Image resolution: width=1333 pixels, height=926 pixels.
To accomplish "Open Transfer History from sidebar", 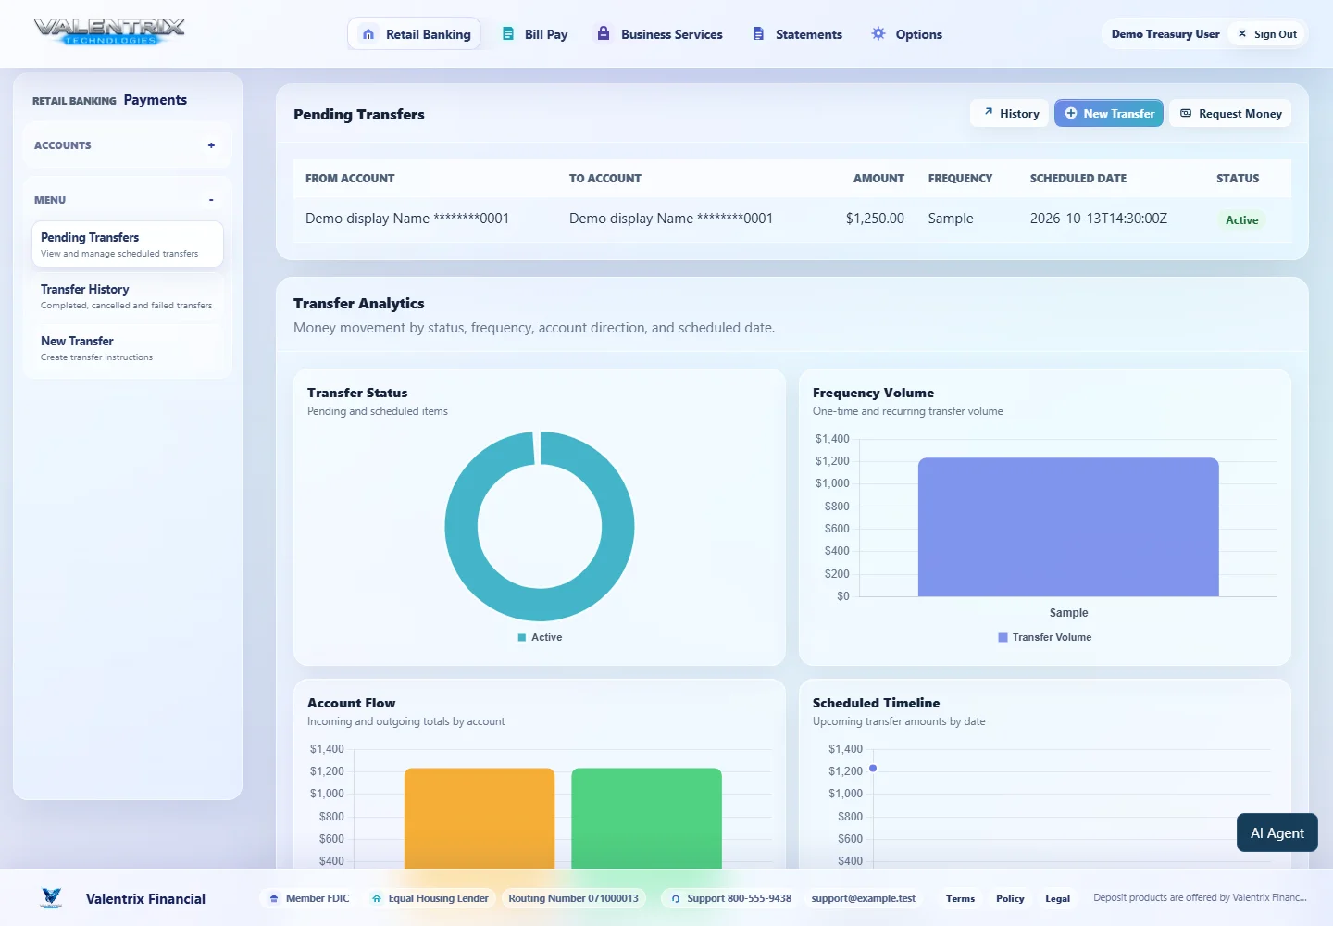I will pos(128,296).
